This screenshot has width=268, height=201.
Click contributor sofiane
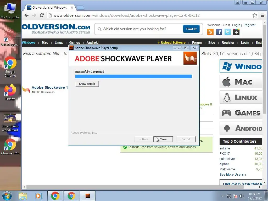(x=225, y=148)
